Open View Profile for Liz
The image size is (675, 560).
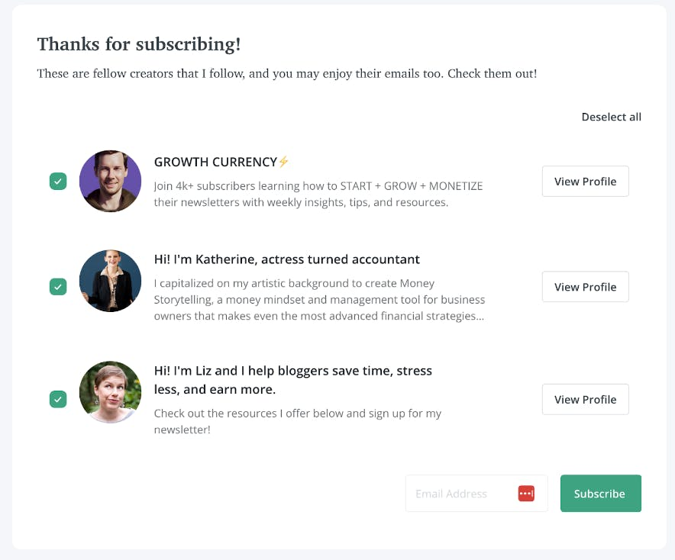(x=585, y=400)
